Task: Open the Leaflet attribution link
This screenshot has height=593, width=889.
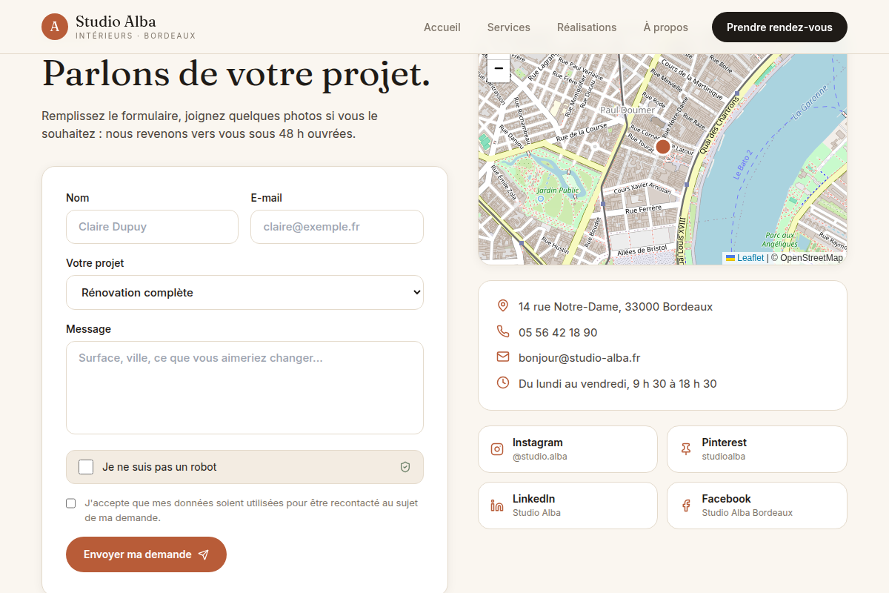Action: (745, 258)
